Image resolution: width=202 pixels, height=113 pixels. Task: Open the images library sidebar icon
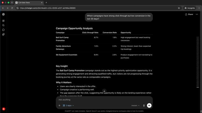(3, 34)
